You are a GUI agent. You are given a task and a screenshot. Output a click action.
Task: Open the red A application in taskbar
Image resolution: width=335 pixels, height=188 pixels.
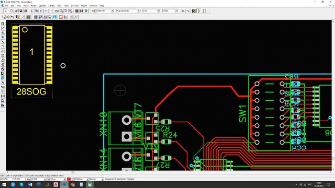click(x=56, y=184)
